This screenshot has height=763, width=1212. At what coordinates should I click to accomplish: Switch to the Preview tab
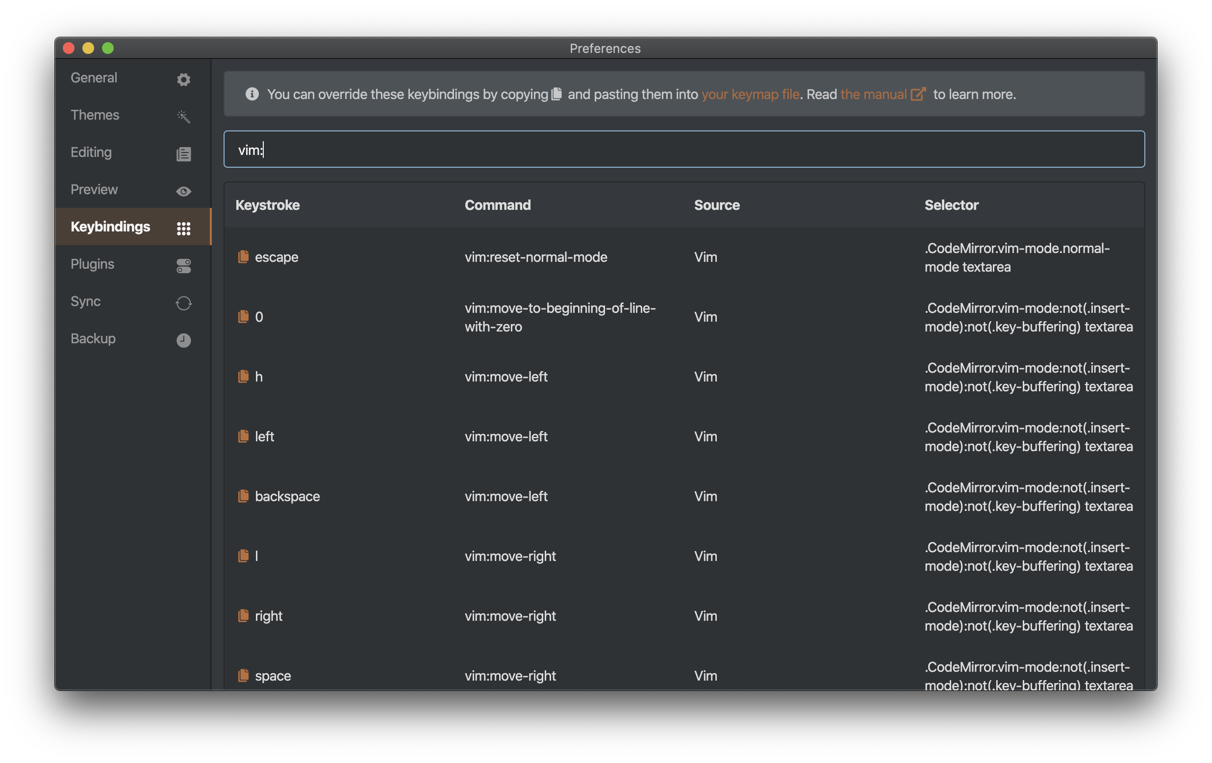click(94, 189)
